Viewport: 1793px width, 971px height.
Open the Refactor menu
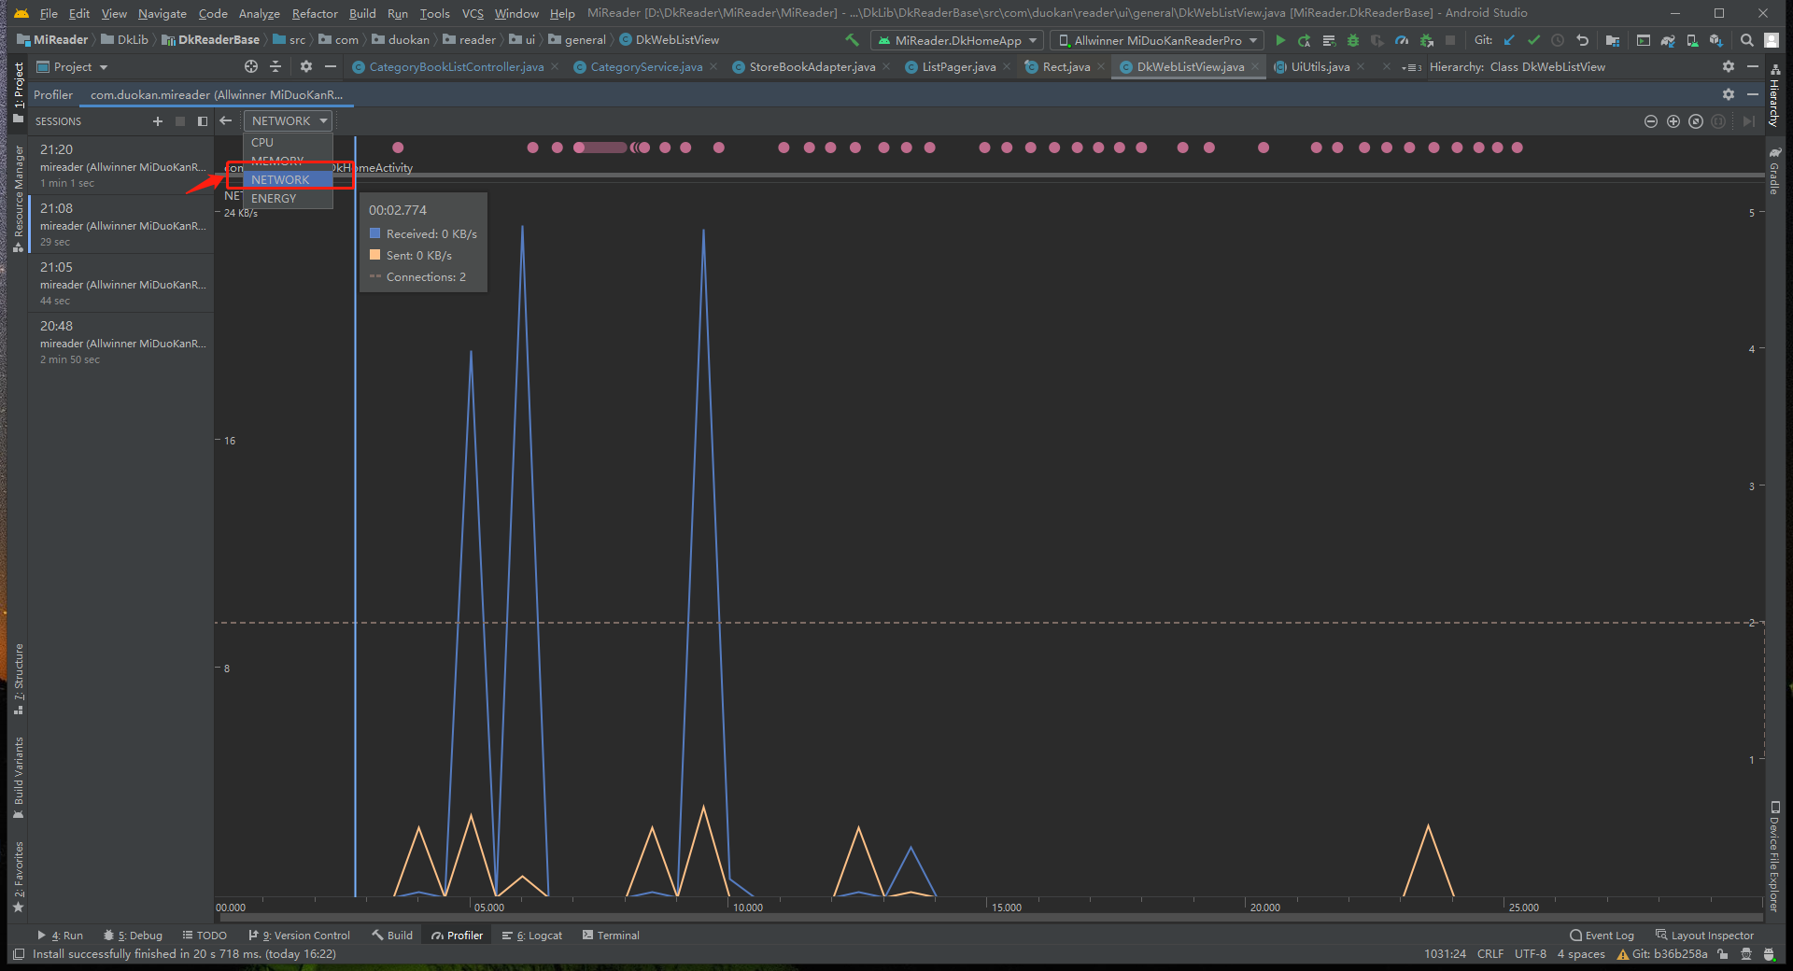[315, 13]
